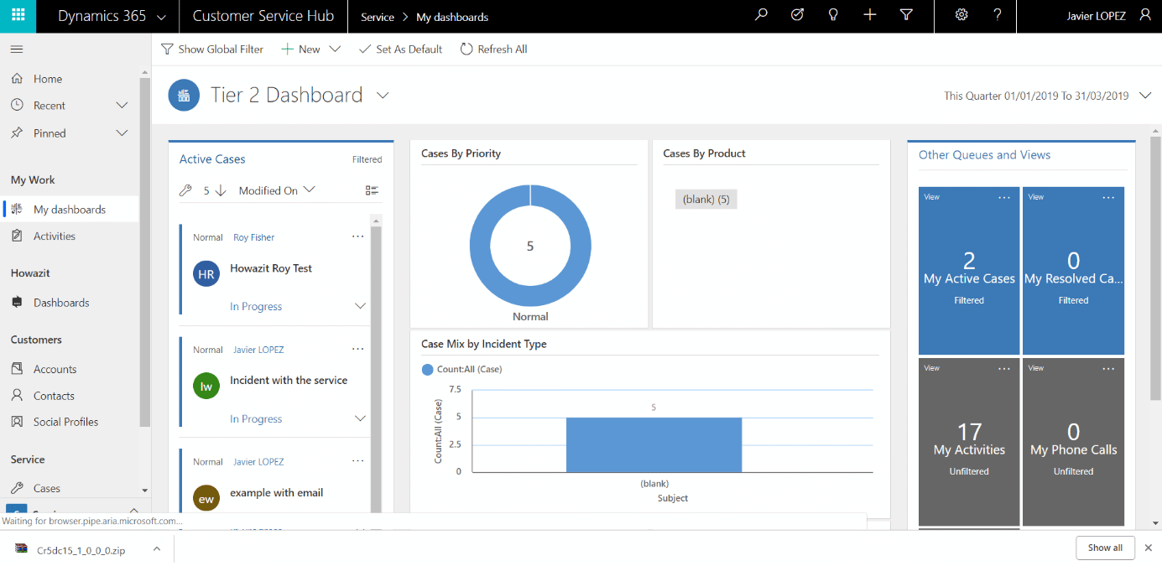This screenshot has height=566, width=1162.
Task: Click the wrench icon in Active Cases
Action: [x=186, y=190]
